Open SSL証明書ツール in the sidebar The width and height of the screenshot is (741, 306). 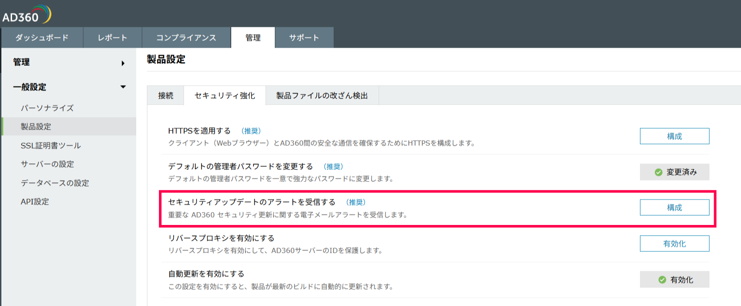51,145
